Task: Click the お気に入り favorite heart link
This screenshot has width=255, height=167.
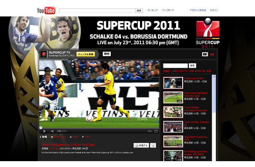Action: (58, 137)
